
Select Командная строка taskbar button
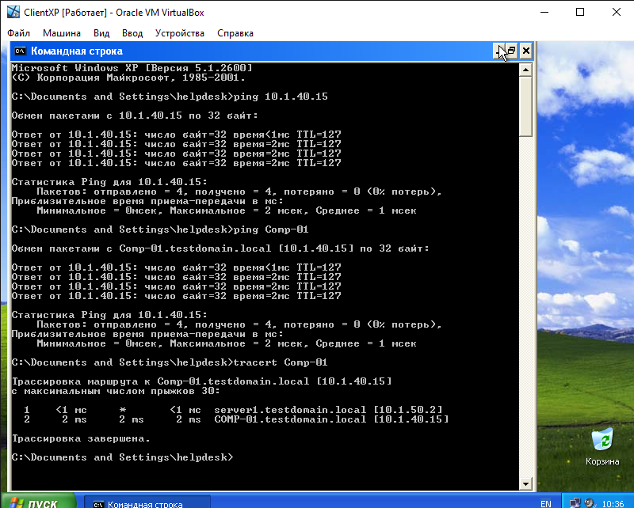(147, 503)
